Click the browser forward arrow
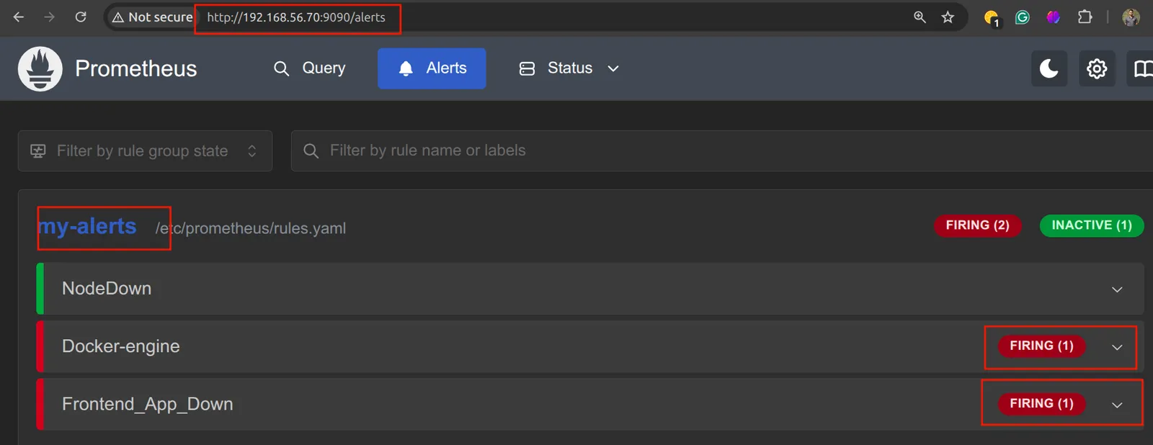The width and height of the screenshot is (1153, 445). 49,17
